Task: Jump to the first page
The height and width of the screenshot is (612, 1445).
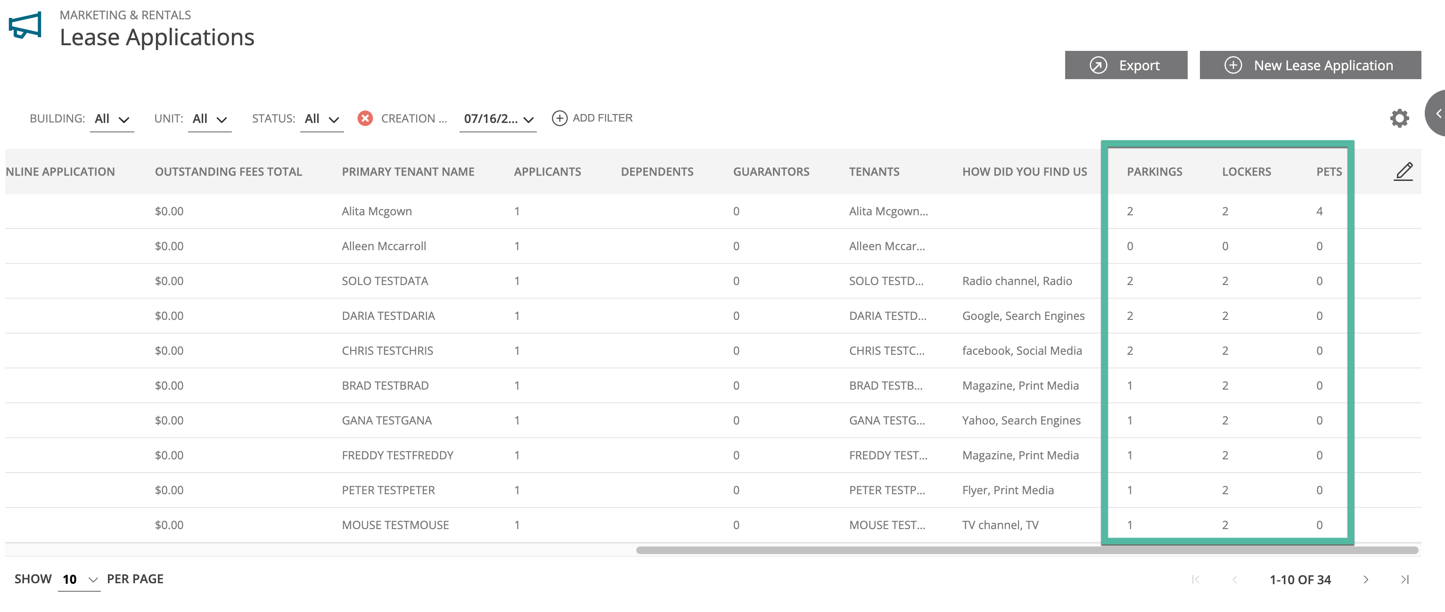Action: [1195, 579]
